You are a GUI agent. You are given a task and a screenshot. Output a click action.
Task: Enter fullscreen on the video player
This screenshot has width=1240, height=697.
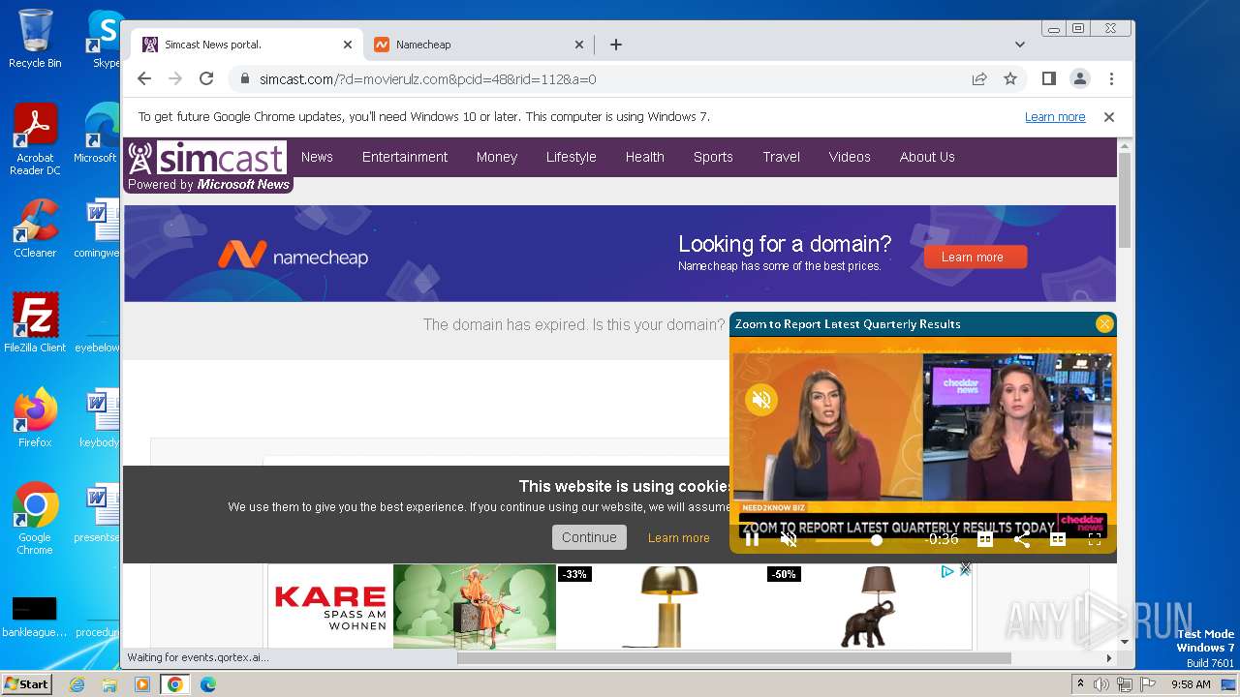point(1095,539)
